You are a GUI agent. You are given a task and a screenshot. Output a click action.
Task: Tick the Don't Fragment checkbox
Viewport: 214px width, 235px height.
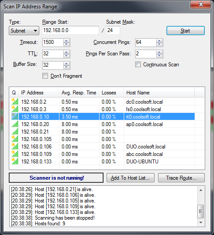(x=45, y=76)
